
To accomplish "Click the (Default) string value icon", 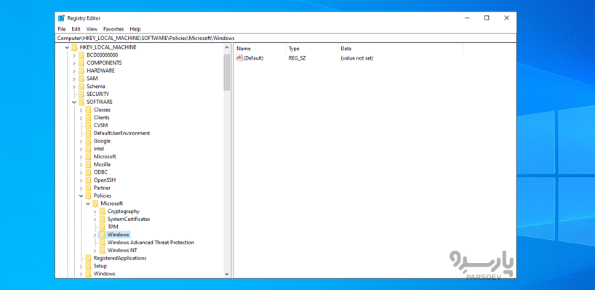I will [239, 58].
